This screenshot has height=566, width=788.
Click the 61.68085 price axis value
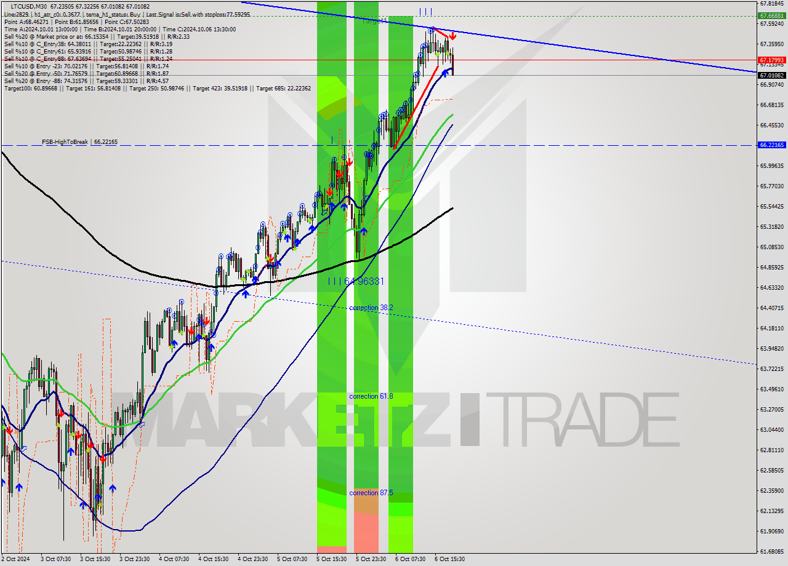771,551
